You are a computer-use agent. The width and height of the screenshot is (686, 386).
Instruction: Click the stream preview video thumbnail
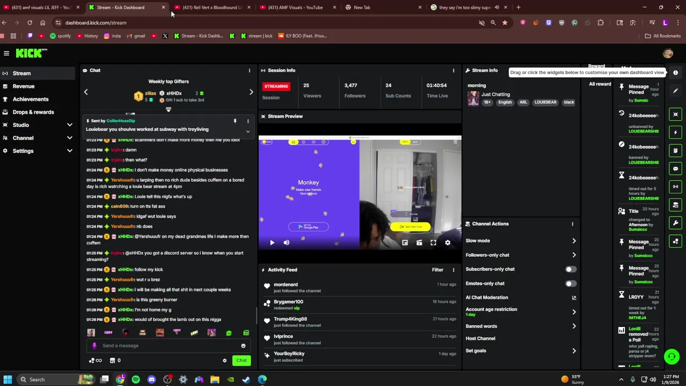(x=360, y=193)
